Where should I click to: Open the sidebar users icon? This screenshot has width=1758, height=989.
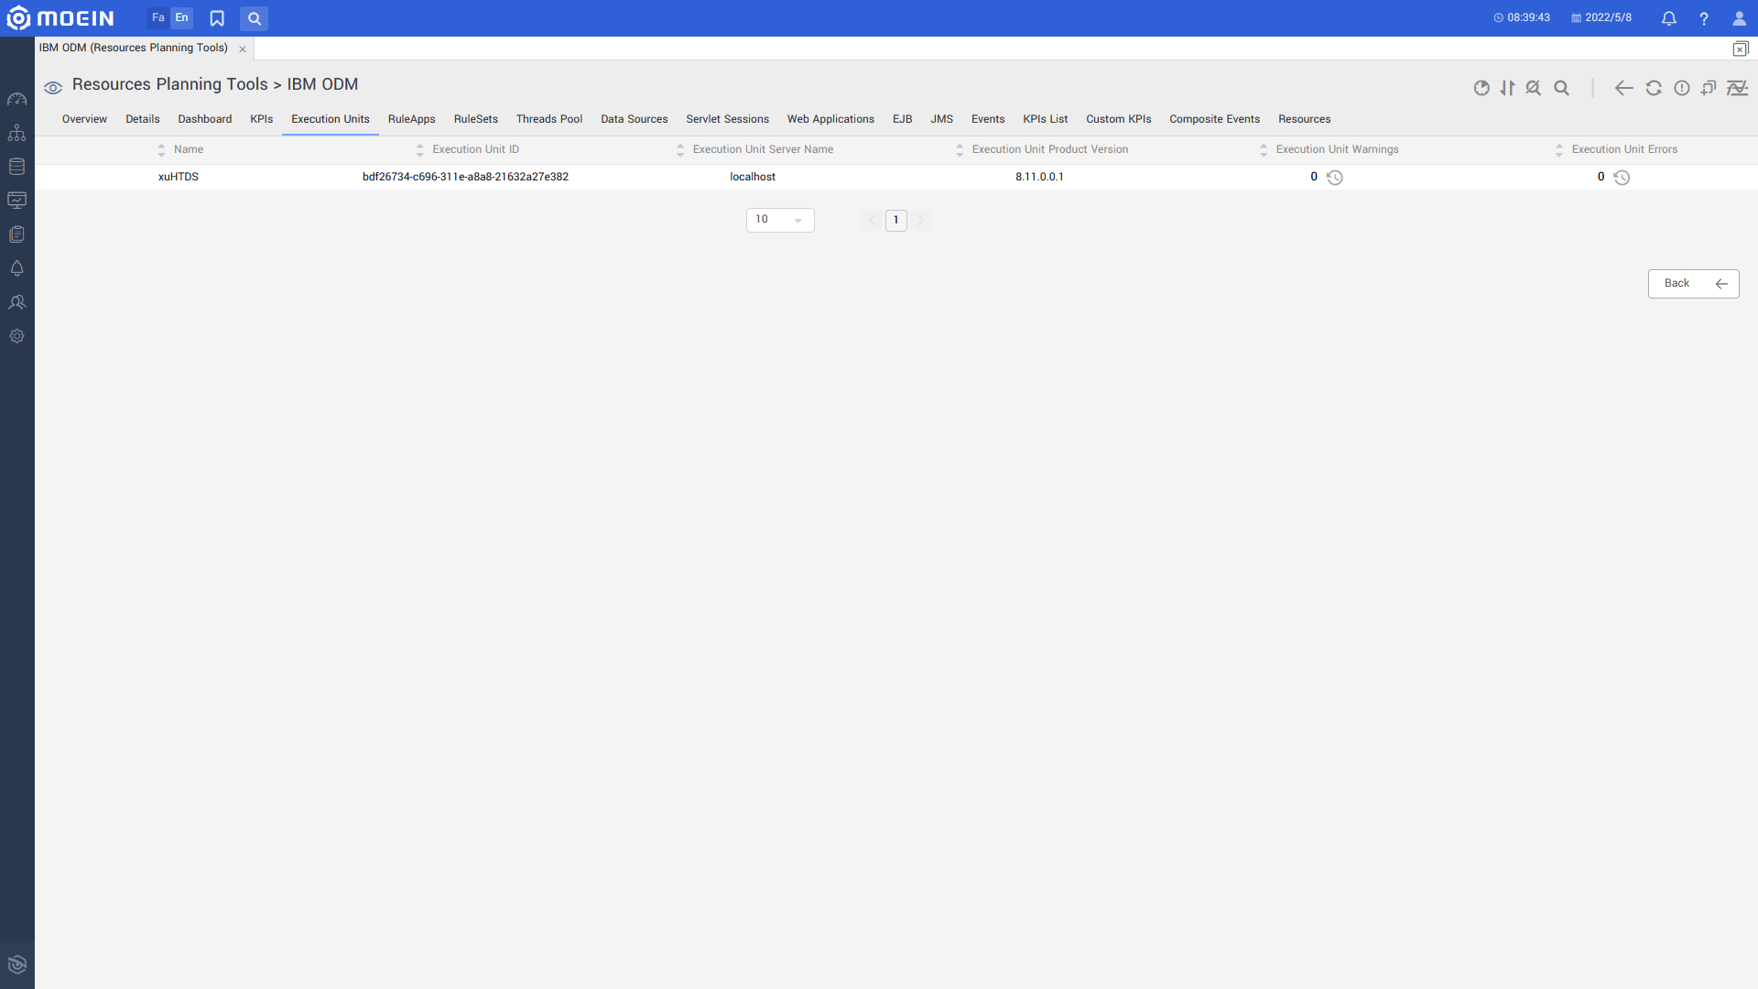(x=16, y=302)
